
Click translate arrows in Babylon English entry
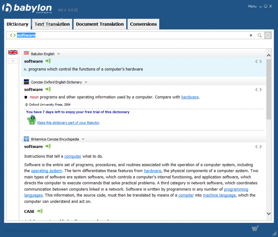258,61
